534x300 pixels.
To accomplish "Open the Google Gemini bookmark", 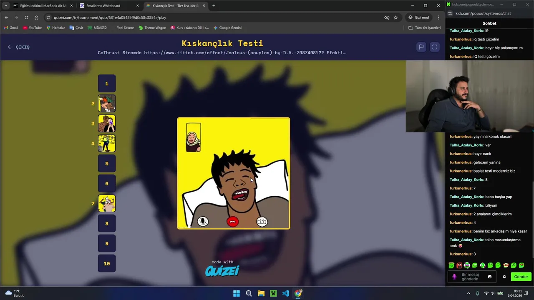I will [x=227, y=28].
